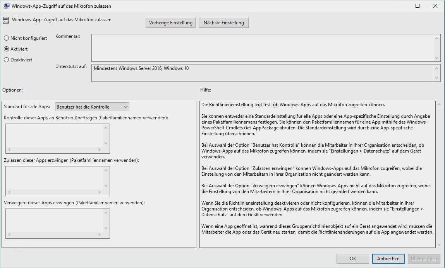Click the Kontrolle an Benutzer übertragen field
This screenshot has width=445, height=268.
(x=55, y=136)
